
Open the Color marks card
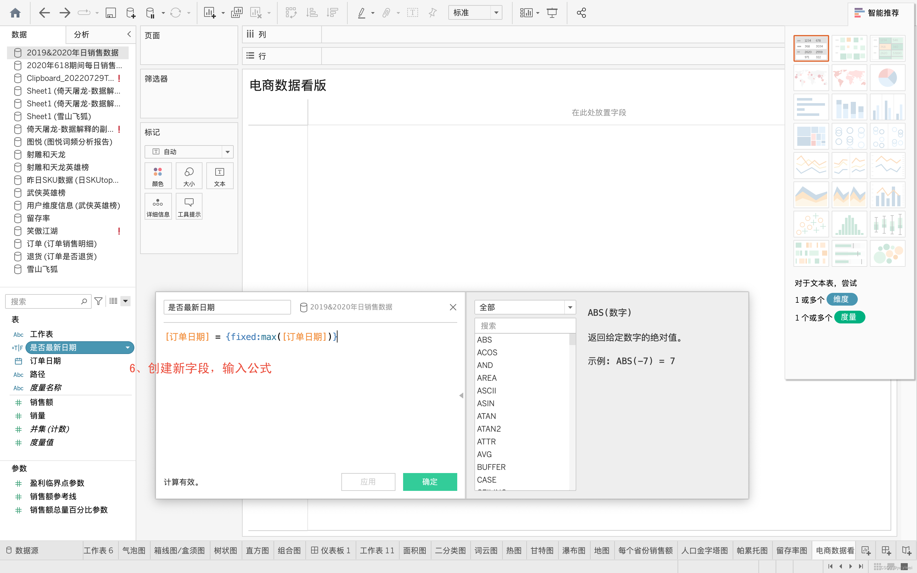[x=158, y=176]
